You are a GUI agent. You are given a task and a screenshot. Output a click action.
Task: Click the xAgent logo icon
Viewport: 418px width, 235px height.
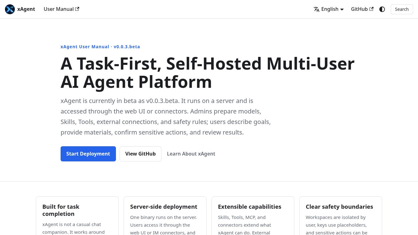[x=10, y=9]
